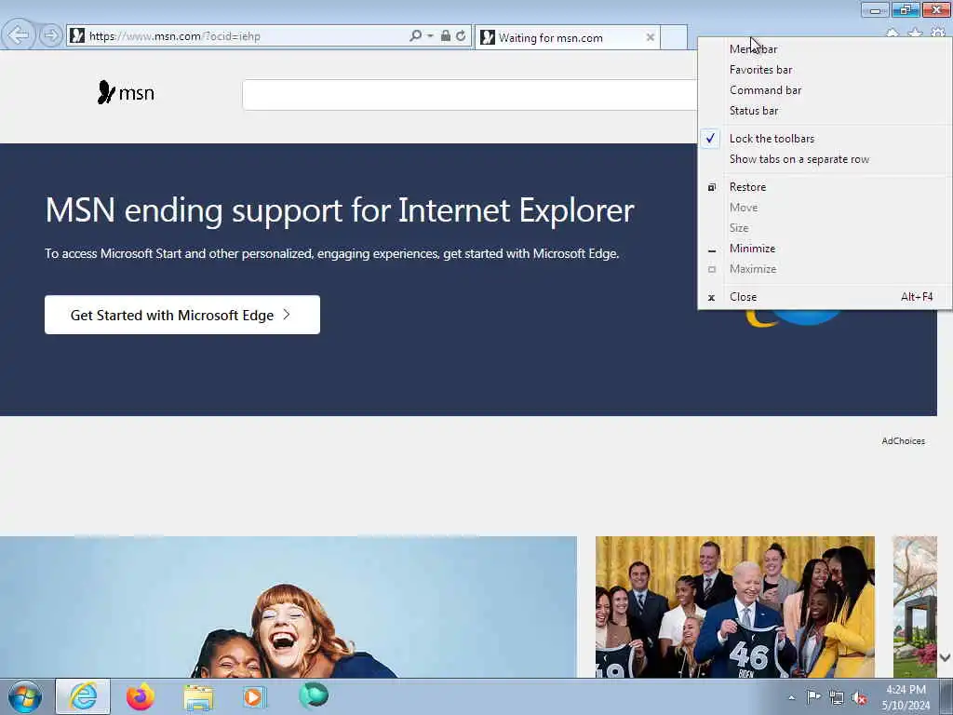Open the AdChoices link
953x715 pixels.
[903, 441]
